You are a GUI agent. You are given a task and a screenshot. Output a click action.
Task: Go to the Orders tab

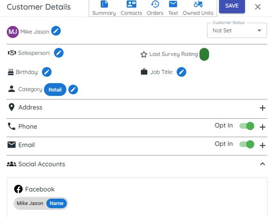(155, 8)
